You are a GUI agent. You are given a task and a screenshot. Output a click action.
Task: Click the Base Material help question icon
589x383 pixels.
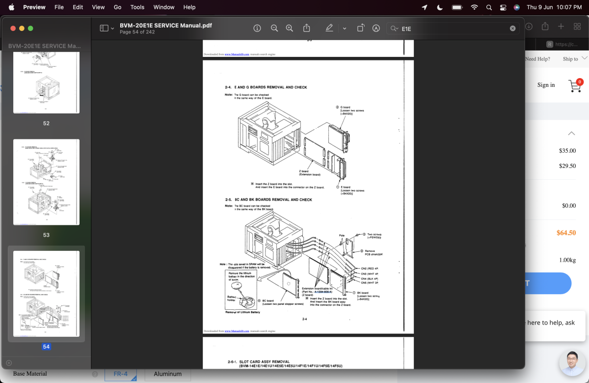pyautogui.click(x=95, y=374)
